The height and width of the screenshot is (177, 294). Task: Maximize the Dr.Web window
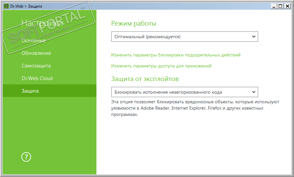[280, 6]
